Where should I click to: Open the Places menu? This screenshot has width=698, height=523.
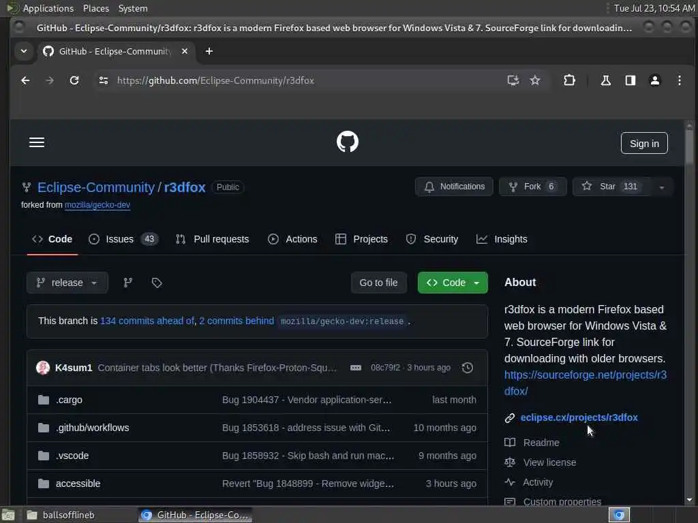click(95, 8)
